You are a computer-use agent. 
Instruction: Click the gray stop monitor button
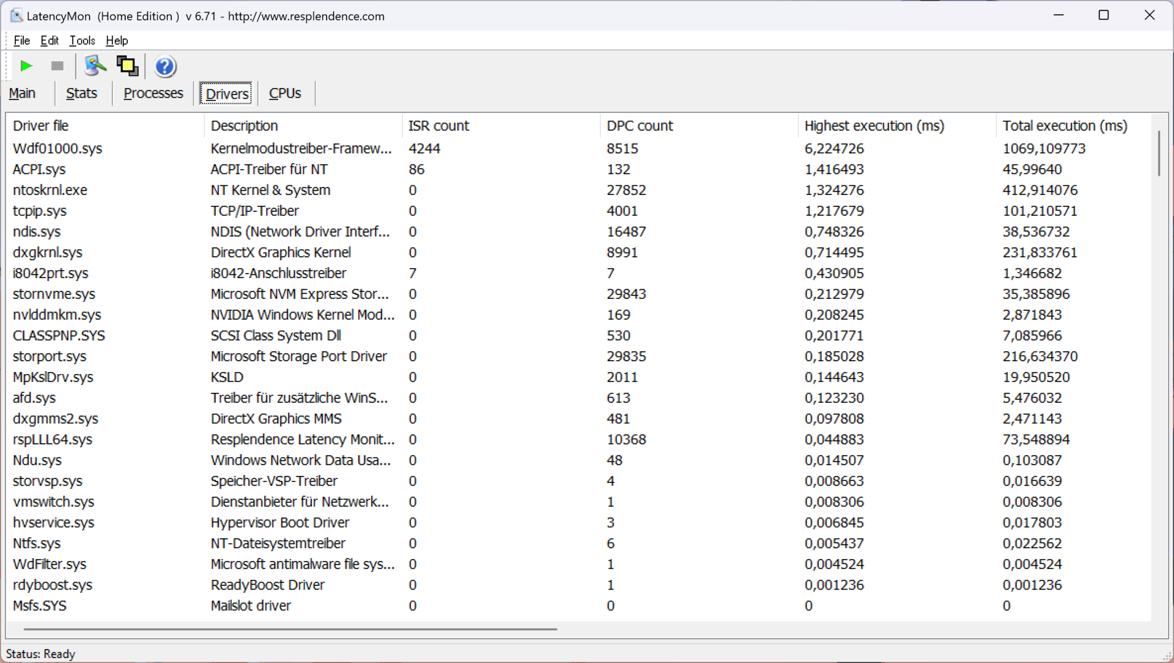[x=57, y=66]
